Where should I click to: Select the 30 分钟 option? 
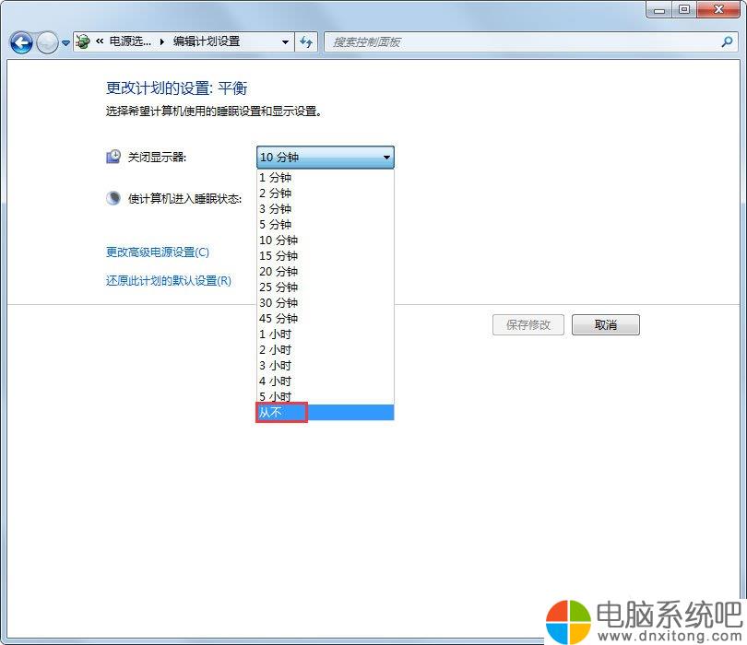tap(326, 303)
